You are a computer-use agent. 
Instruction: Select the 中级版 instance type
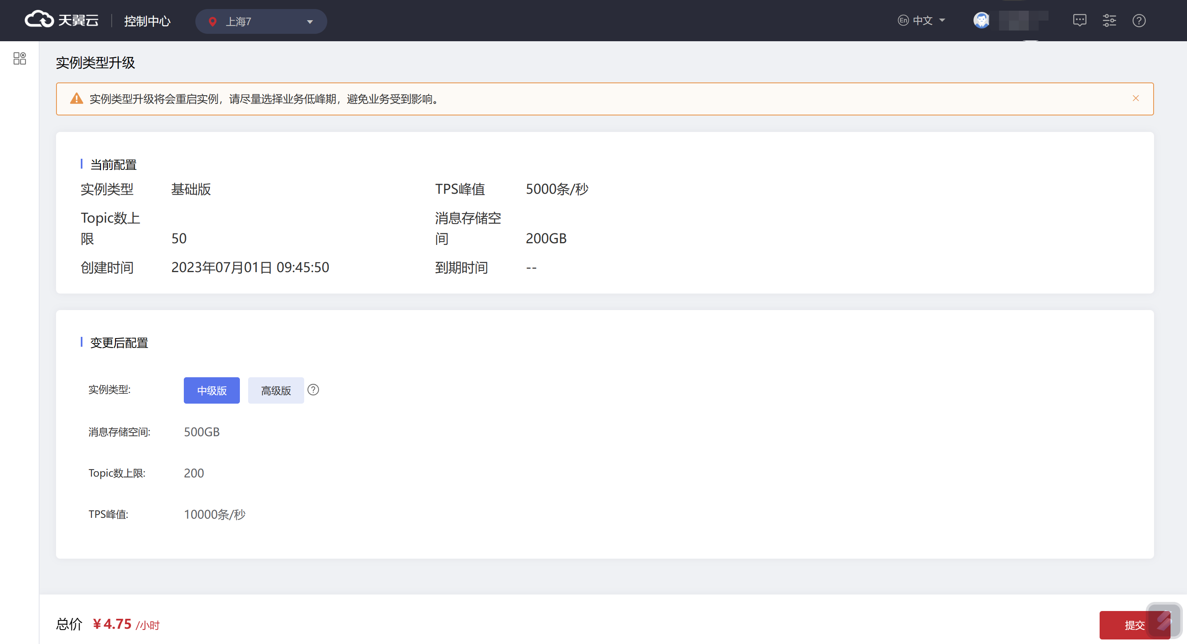point(211,390)
